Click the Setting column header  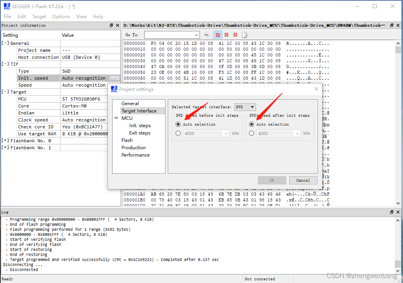[10, 35]
